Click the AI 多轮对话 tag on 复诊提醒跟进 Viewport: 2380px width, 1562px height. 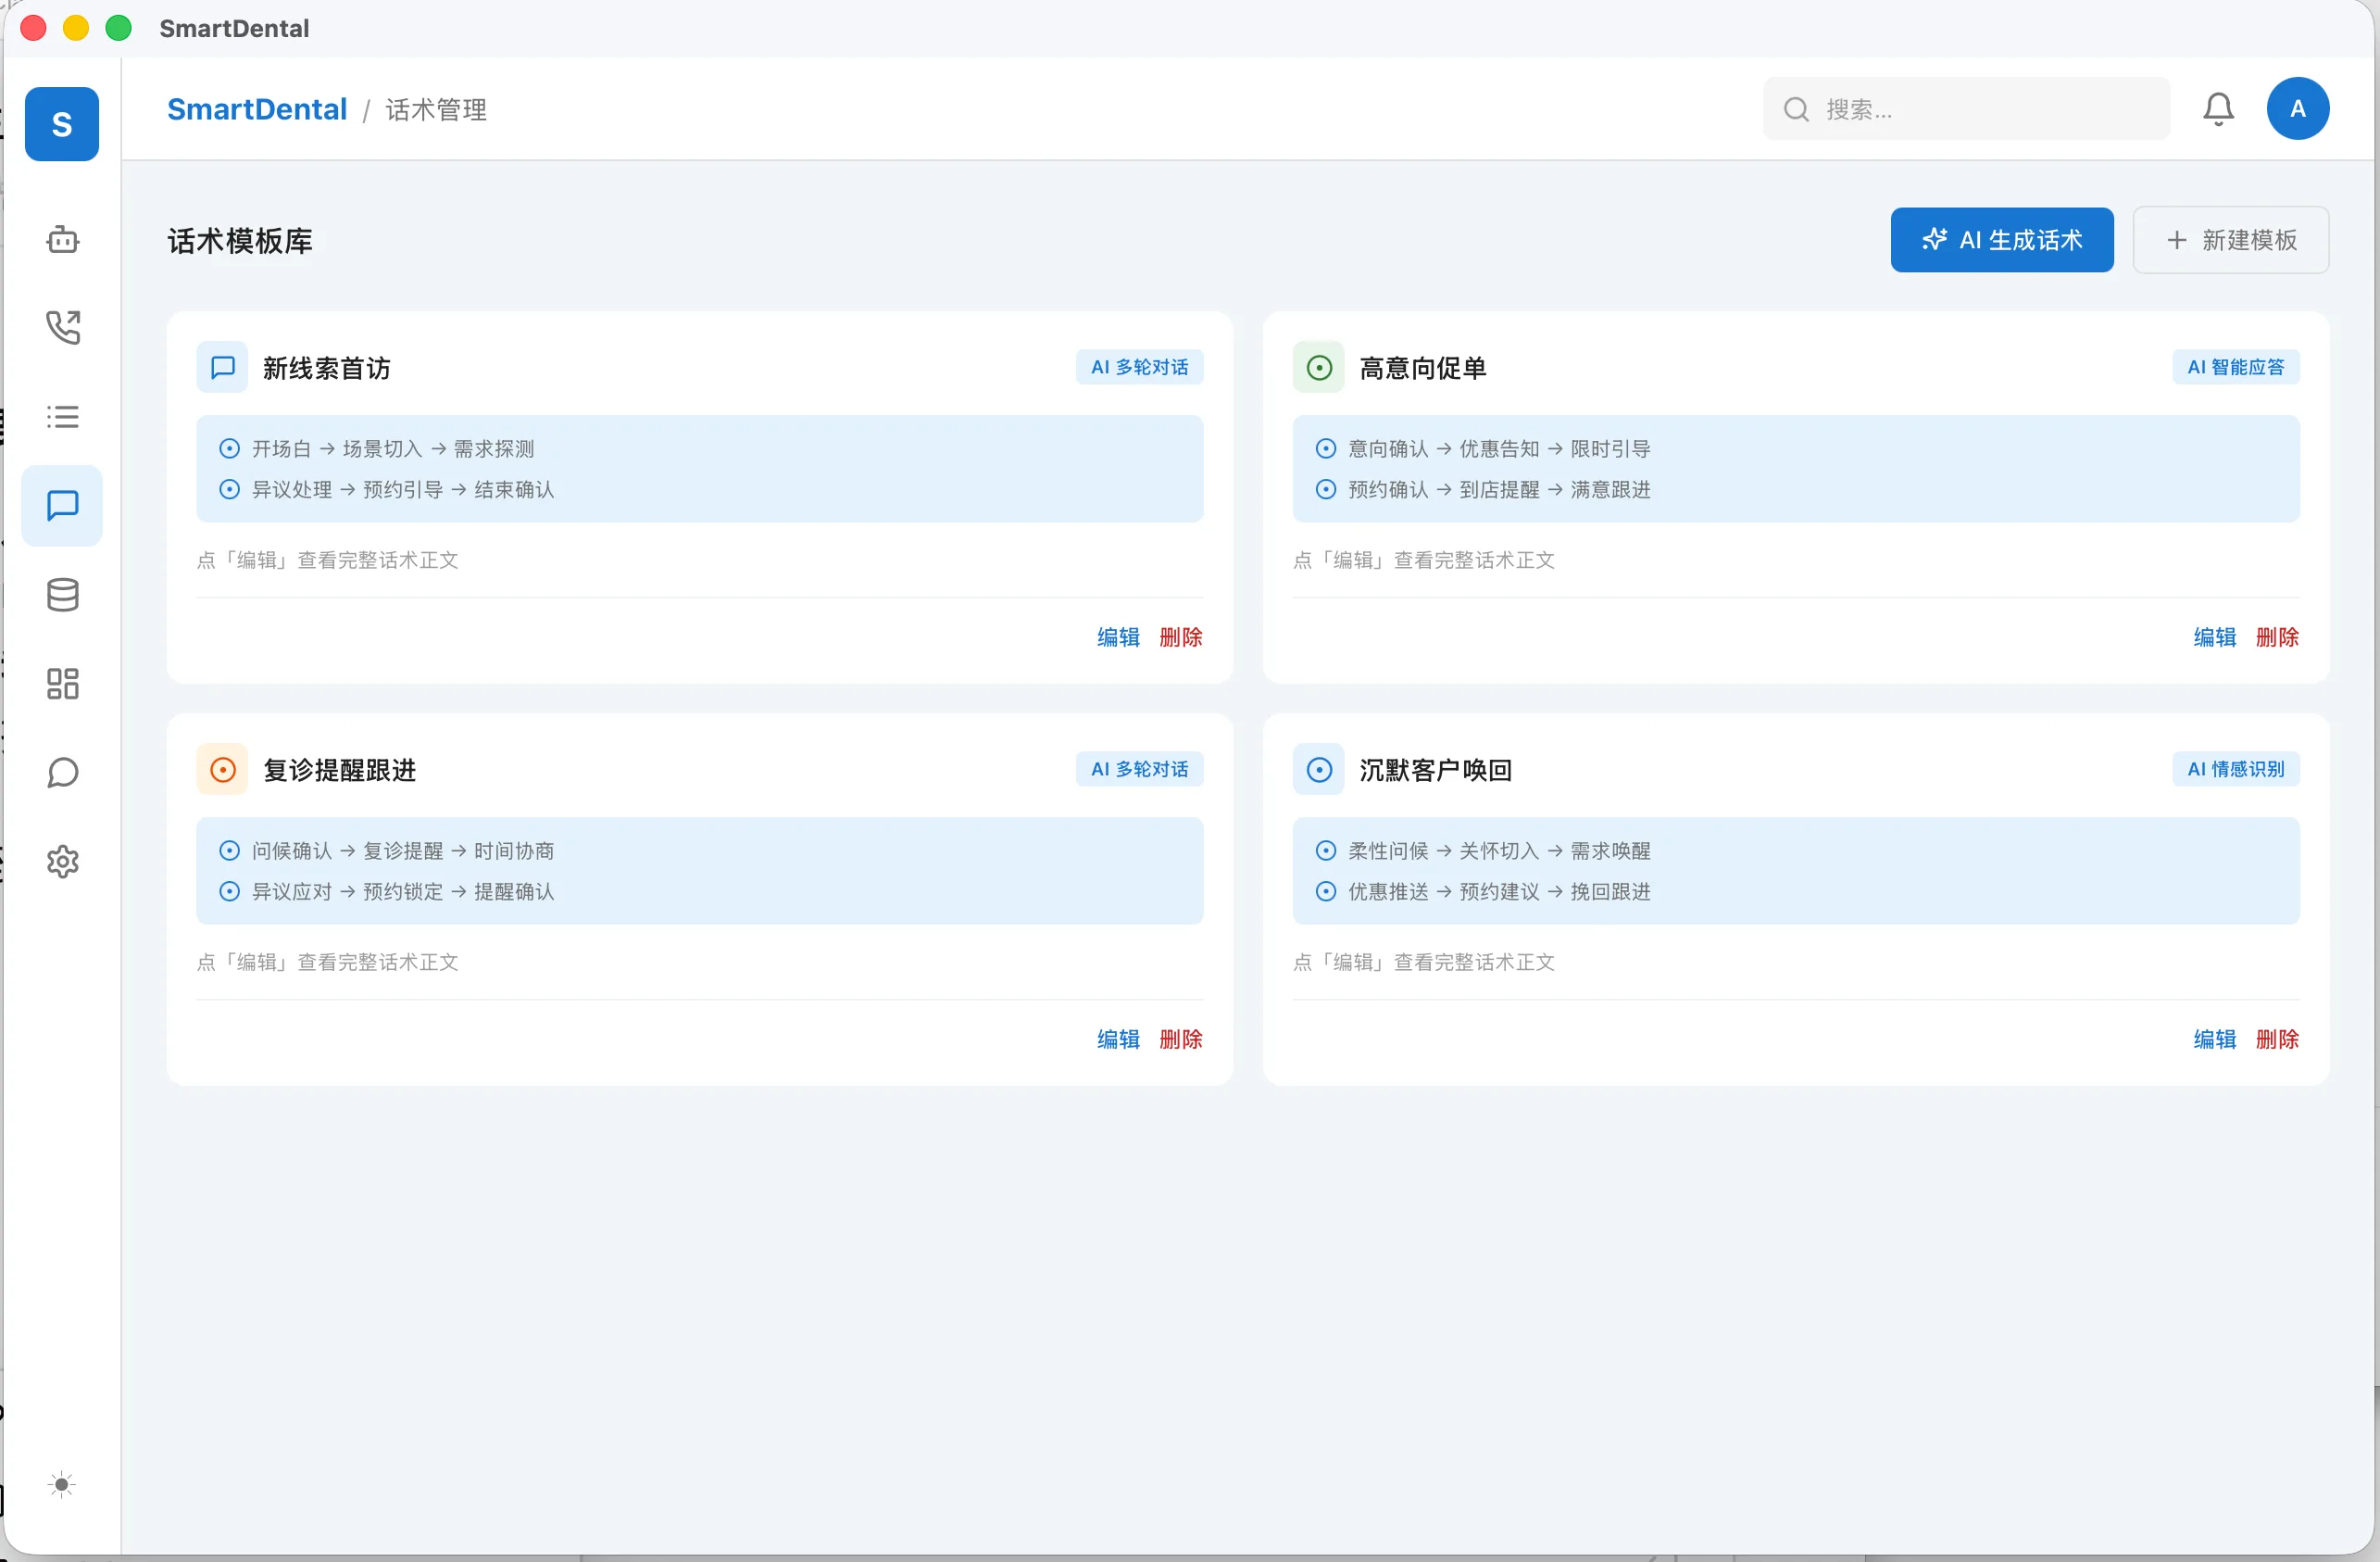tap(1139, 770)
